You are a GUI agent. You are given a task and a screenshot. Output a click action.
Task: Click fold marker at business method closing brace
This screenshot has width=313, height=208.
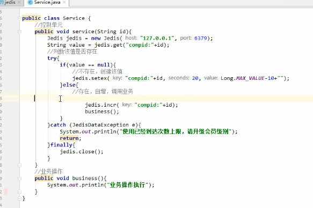19,192
